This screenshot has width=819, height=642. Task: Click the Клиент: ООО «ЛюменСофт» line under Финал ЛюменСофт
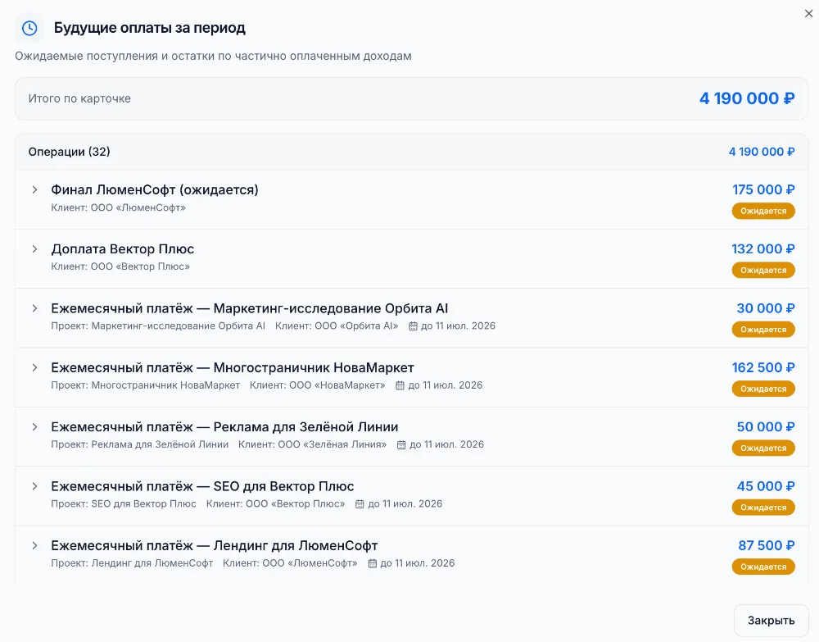(118, 207)
